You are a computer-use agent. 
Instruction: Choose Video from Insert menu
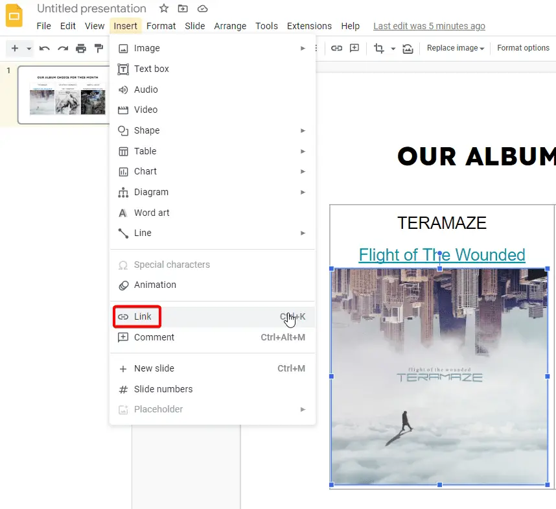[213, 110]
